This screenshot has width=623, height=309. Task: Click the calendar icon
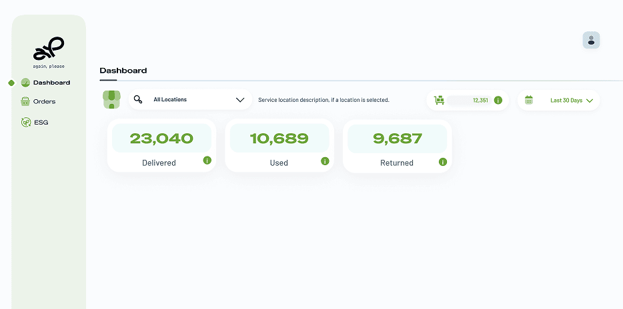[x=529, y=100]
